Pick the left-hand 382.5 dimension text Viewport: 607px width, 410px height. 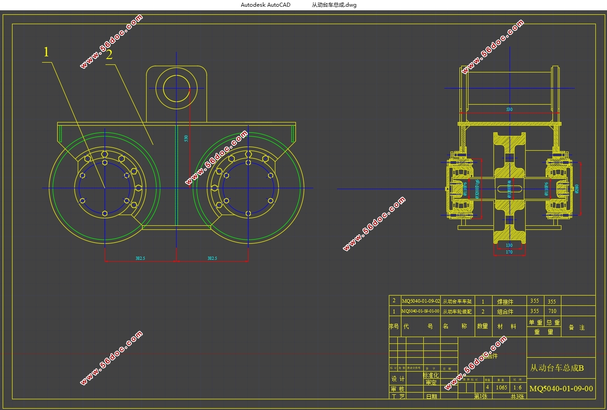140,258
